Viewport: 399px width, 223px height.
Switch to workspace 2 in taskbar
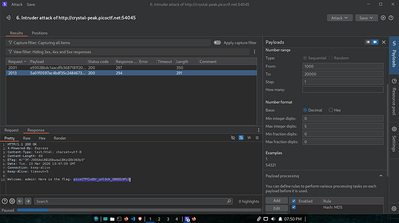pos(159,219)
